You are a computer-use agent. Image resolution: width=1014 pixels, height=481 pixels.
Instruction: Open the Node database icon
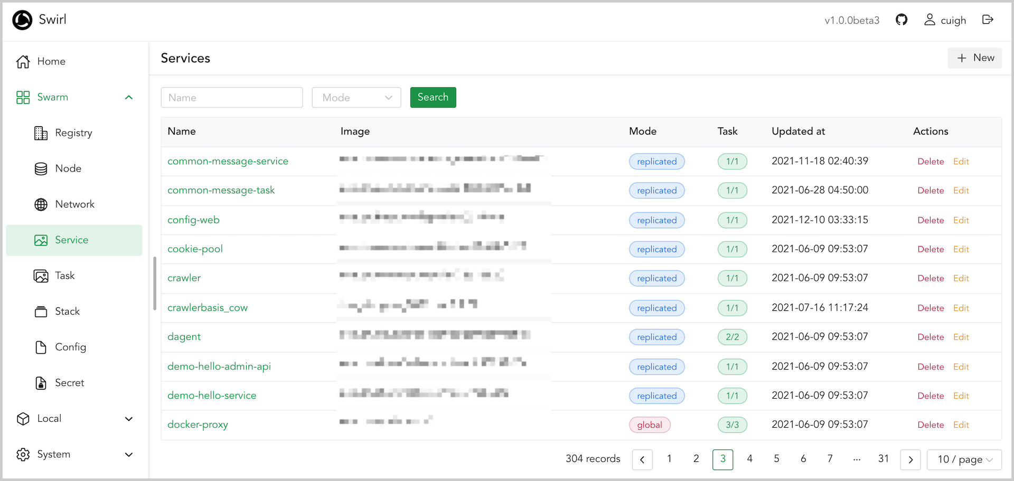41,169
